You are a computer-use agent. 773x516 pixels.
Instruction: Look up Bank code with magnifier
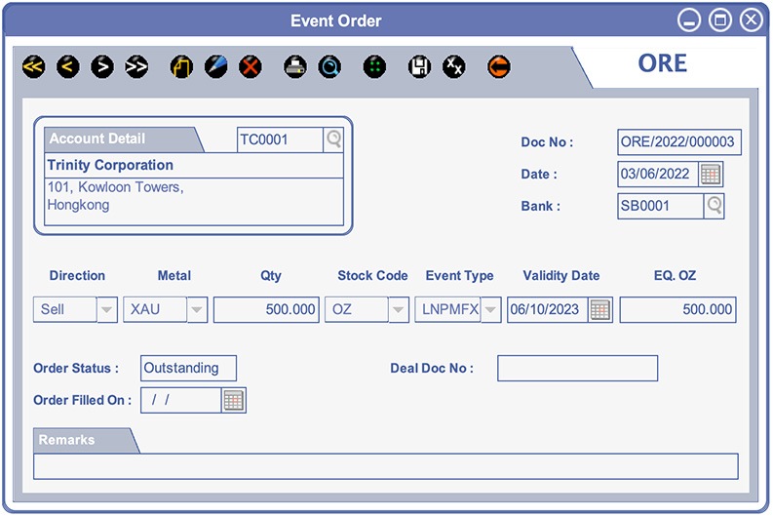[x=714, y=206]
